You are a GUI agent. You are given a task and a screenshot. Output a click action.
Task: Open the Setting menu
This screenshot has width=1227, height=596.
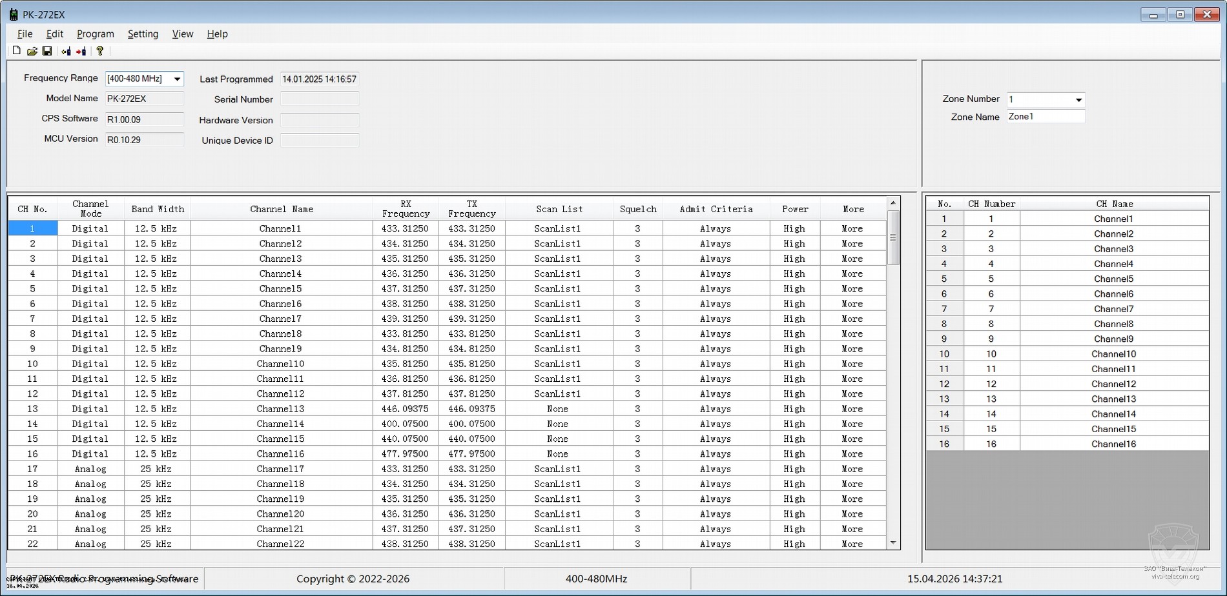point(143,34)
